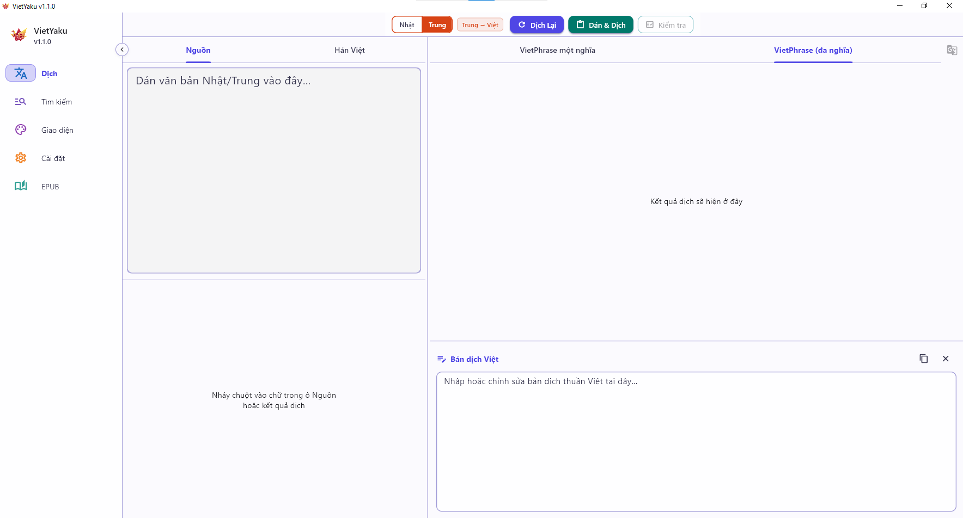Switch to the Hán Việt tab
The height and width of the screenshot is (518, 963).
[350, 50]
